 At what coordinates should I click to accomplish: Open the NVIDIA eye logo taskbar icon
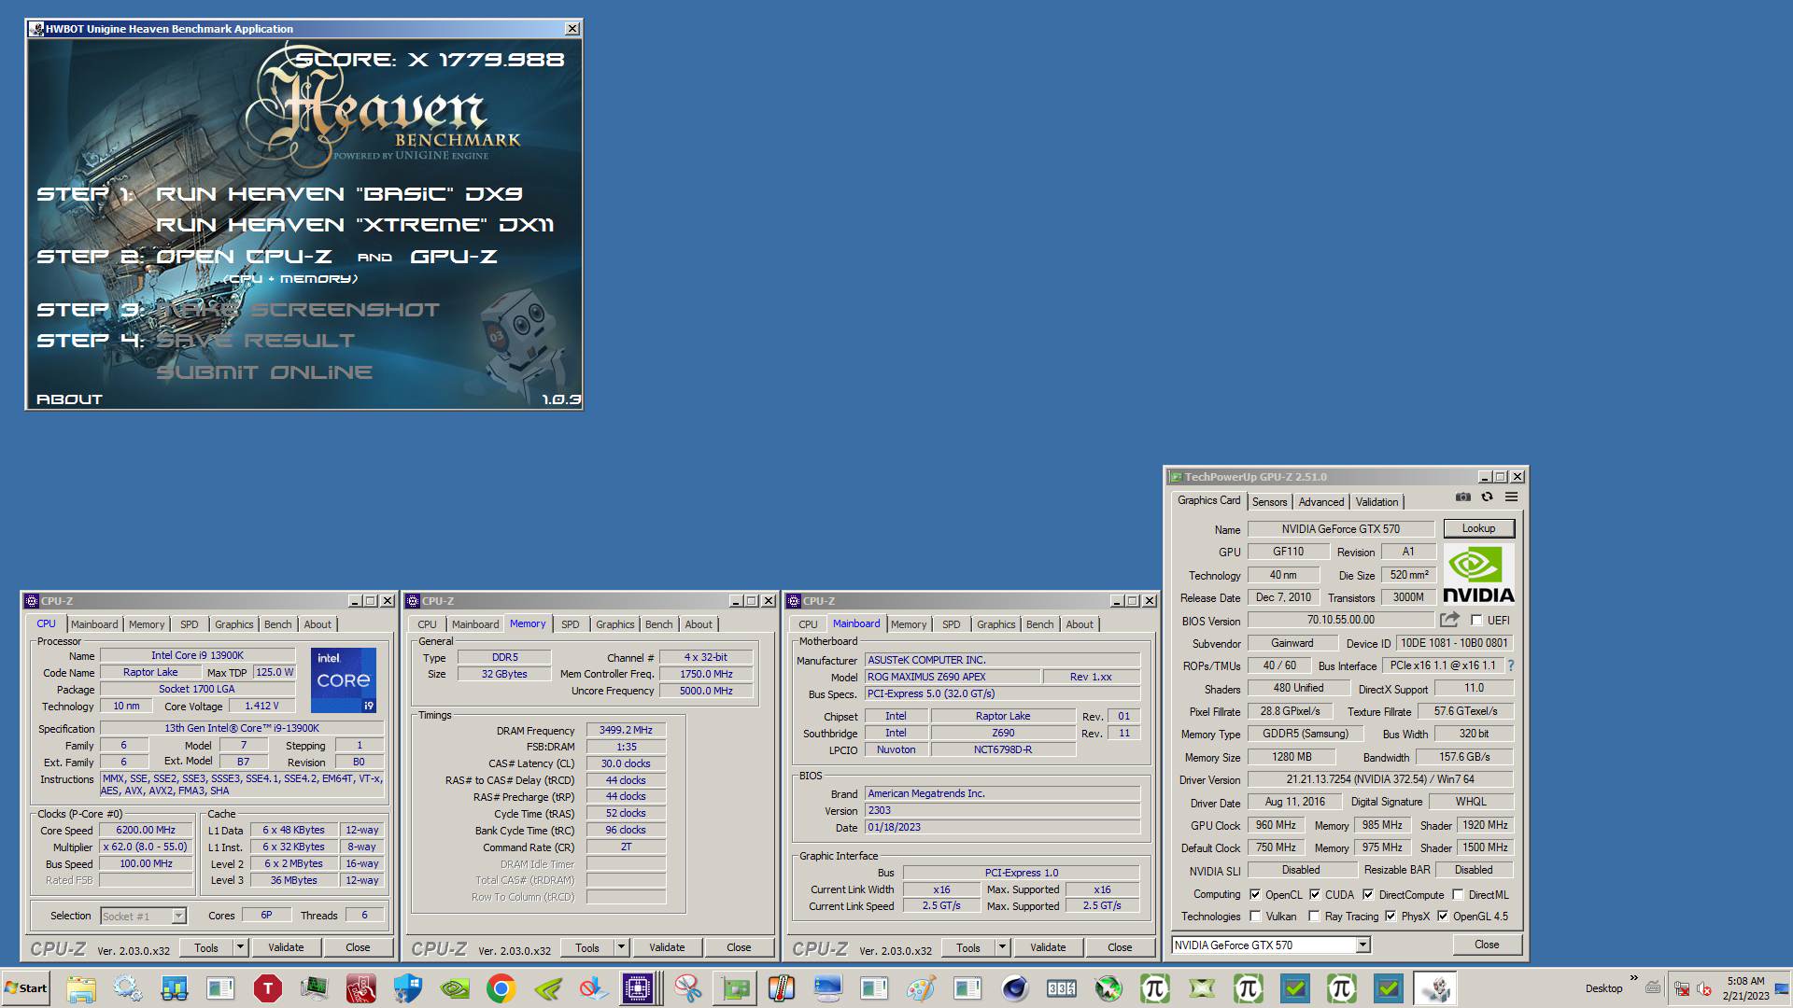coord(454,988)
